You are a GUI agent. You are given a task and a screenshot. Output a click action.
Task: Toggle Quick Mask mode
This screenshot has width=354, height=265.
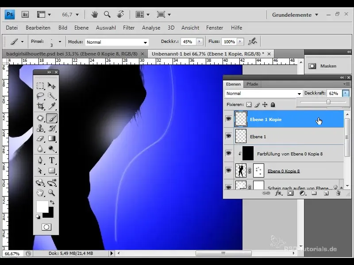click(46, 227)
